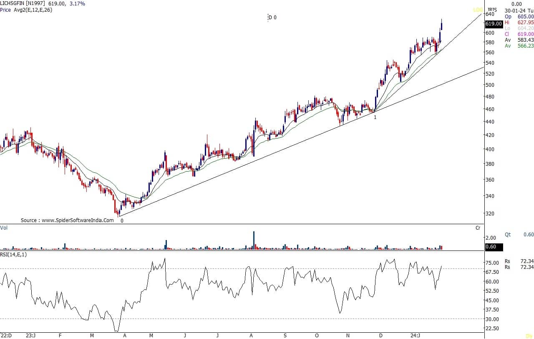Click the 460 price axis label
534x339 pixels.
click(490, 109)
